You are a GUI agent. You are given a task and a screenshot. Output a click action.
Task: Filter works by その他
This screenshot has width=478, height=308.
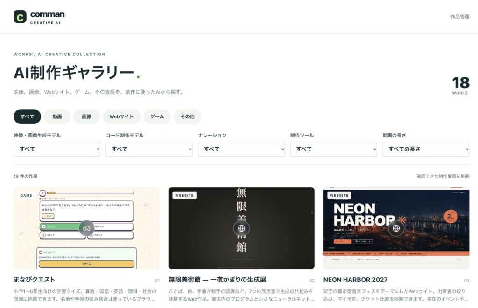pyautogui.click(x=187, y=116)
